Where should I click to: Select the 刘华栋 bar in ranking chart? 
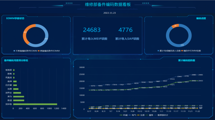(x=35, y=104)
